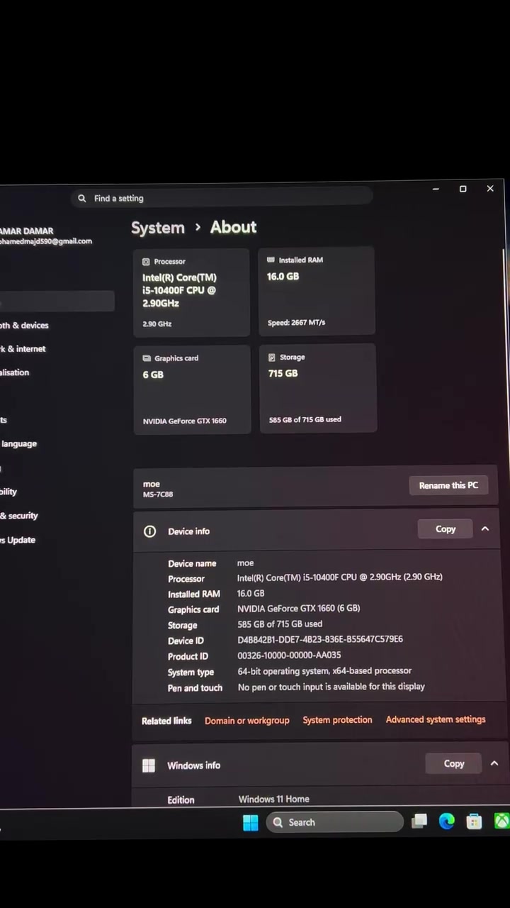Click the magnifier icon in Find a setting
This screenshot has width=510, height=908.
82,199
